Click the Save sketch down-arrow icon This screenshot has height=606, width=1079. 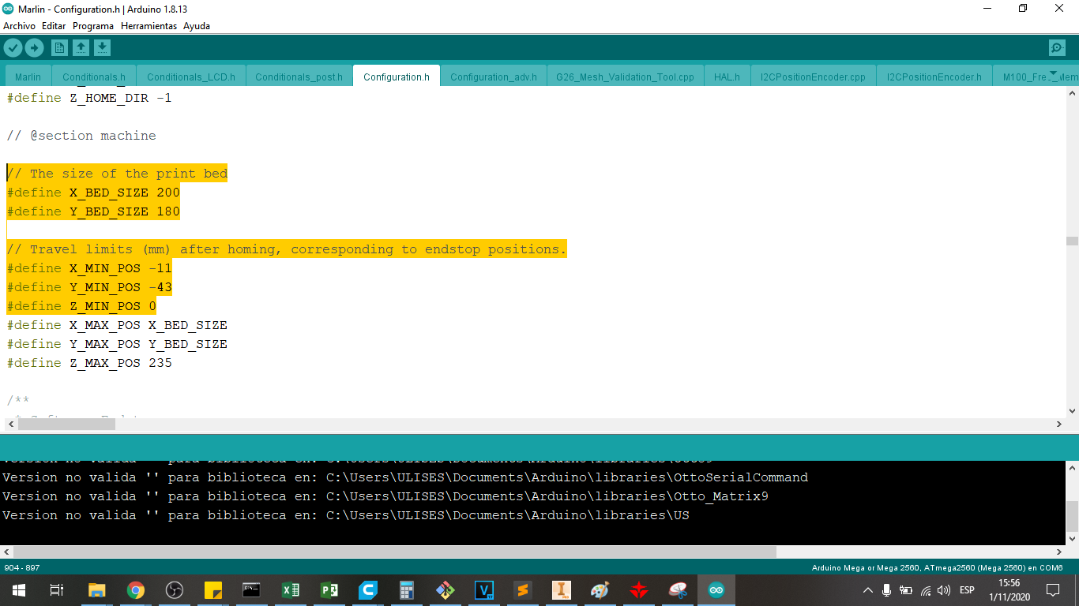(x=102, y=47)
